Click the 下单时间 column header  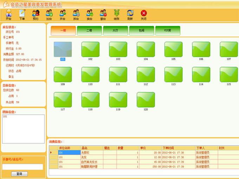click(x=178, y=148)
